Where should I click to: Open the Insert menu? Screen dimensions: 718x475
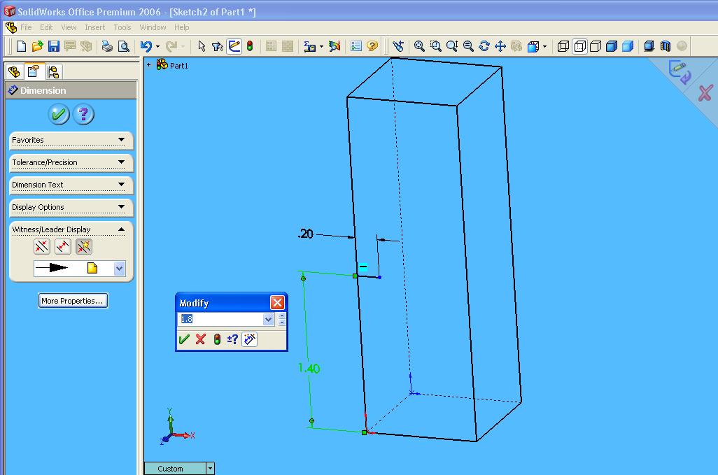94,27
